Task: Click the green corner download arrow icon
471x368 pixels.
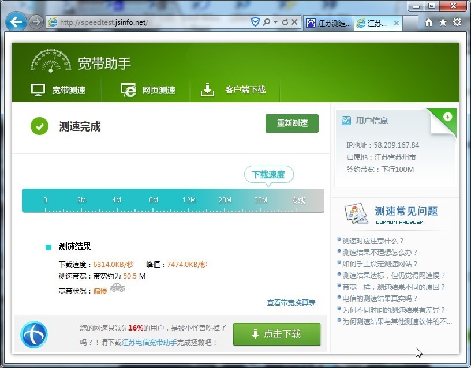Action: pos(447,117)
